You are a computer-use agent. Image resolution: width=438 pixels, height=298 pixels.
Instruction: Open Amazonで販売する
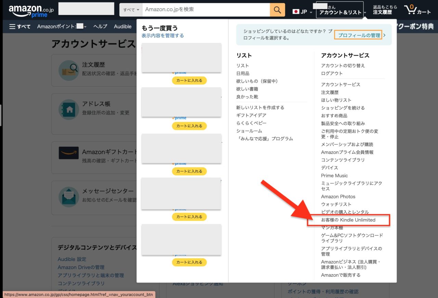[340, 275]
